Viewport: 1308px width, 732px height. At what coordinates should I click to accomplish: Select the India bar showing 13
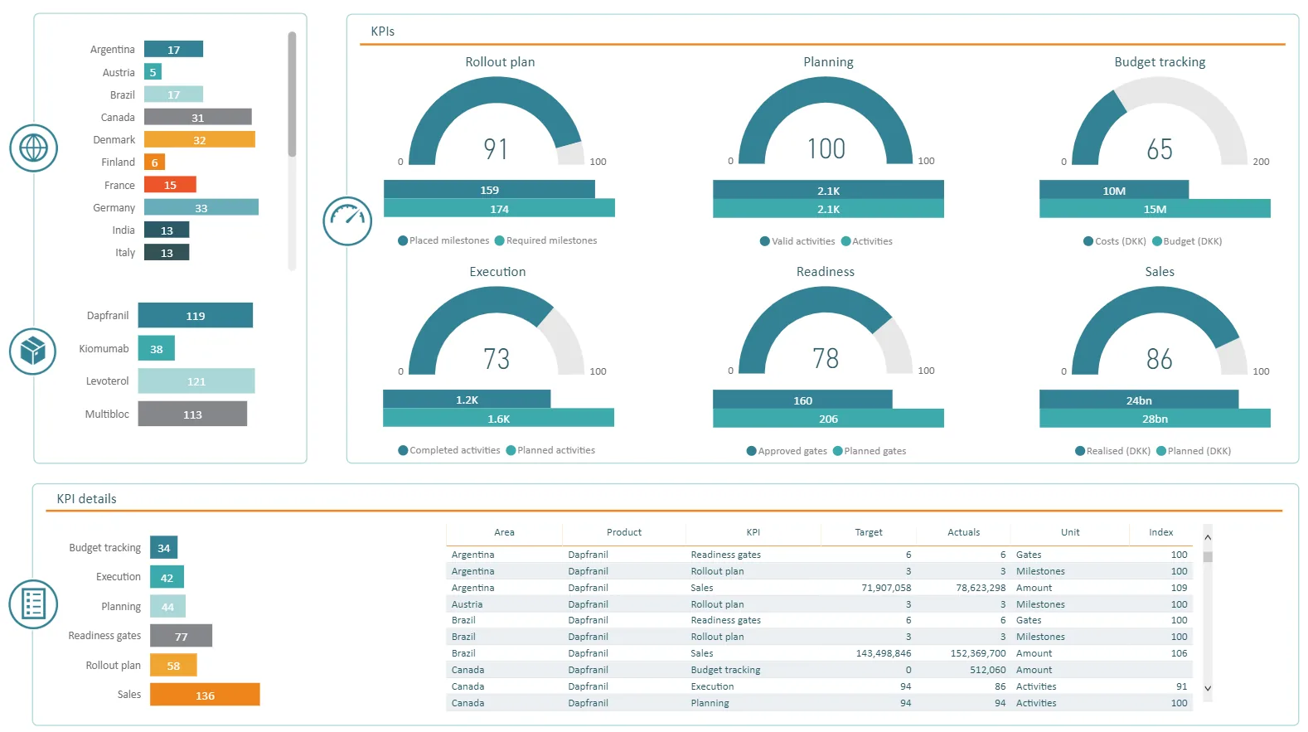(167, 230)
